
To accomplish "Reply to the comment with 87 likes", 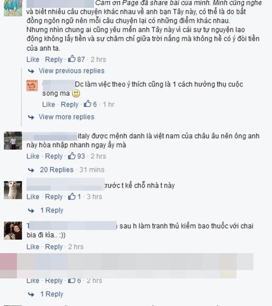I will point(54,59).
